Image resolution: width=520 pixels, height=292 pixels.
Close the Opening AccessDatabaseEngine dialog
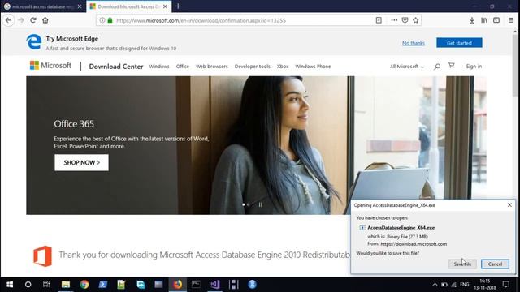[x=509, y=205]
